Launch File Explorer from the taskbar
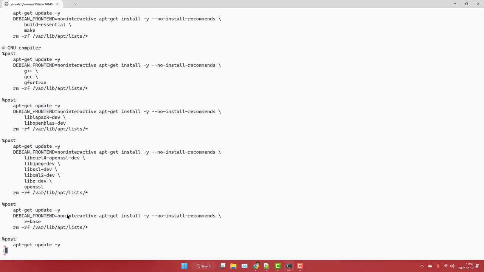Viewport: 484px width, 272px height. pyautogui.click(x=233, y=266)
